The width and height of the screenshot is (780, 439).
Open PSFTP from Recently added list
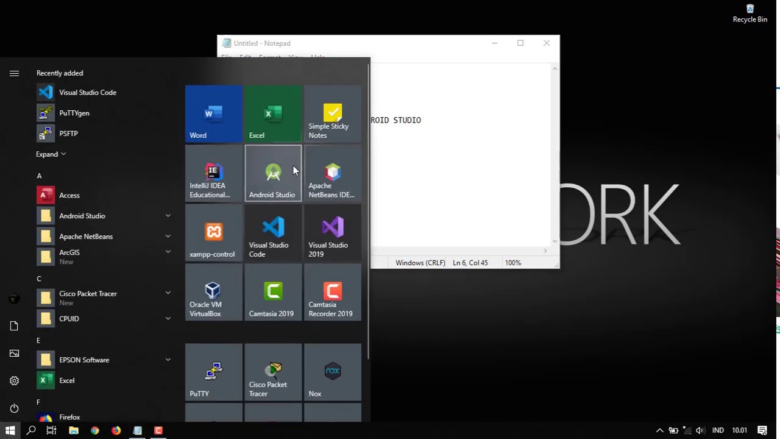tap(105, 134)
